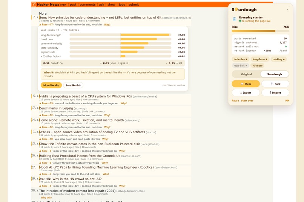Expand Why? for Benchmarks in Leipzig
This screenshot has width=304, height=202.
pos(107,115)
